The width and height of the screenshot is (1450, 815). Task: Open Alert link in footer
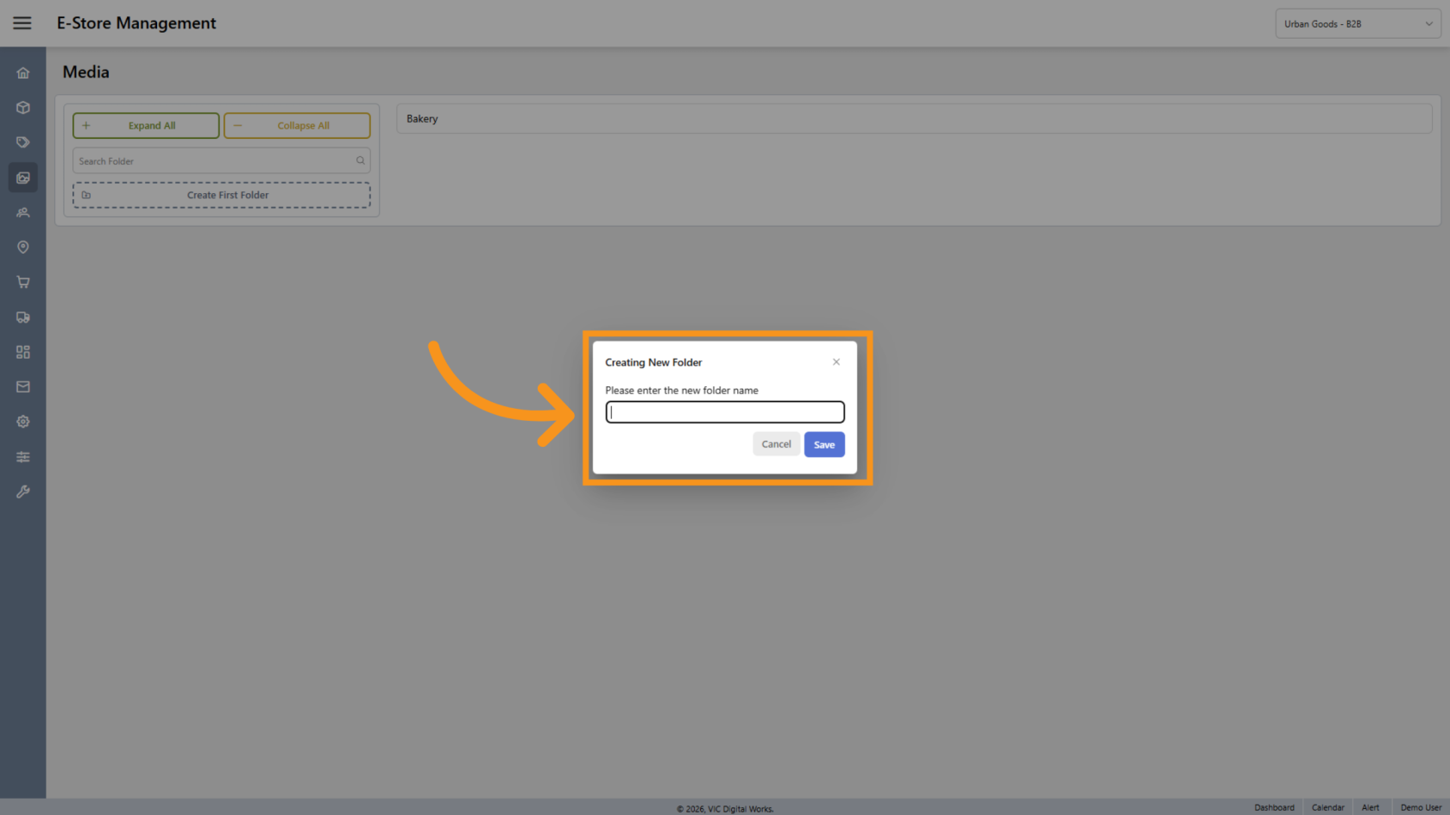(1370, 807)
